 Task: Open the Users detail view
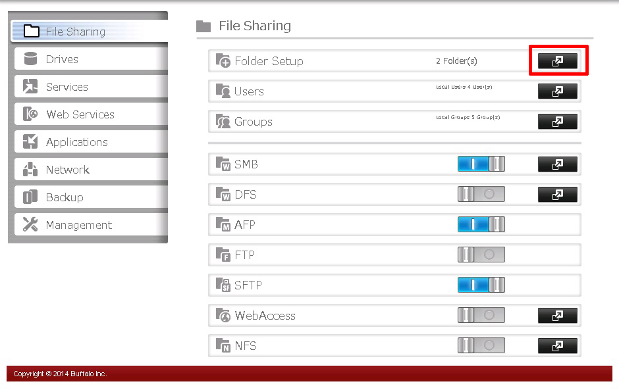pos(558,91)
